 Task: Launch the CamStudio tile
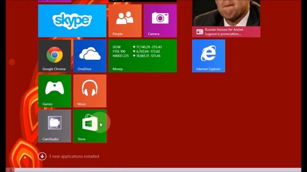[x=55, y=126]
